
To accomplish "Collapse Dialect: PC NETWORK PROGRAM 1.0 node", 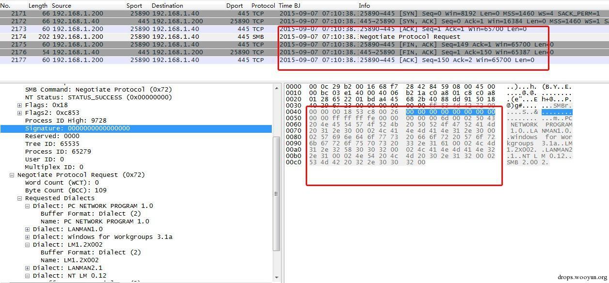I will [x=28, y=206].
